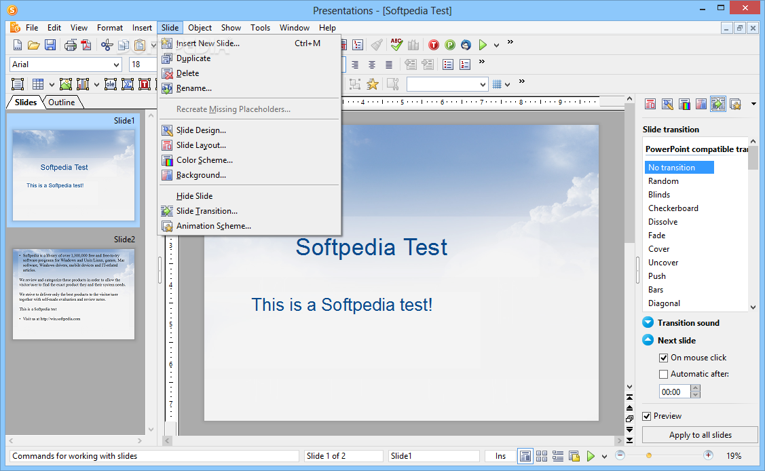Toggle the Preview checkbox
The height and width of the screenshot is (471, 765).
(x=647, y=416)
